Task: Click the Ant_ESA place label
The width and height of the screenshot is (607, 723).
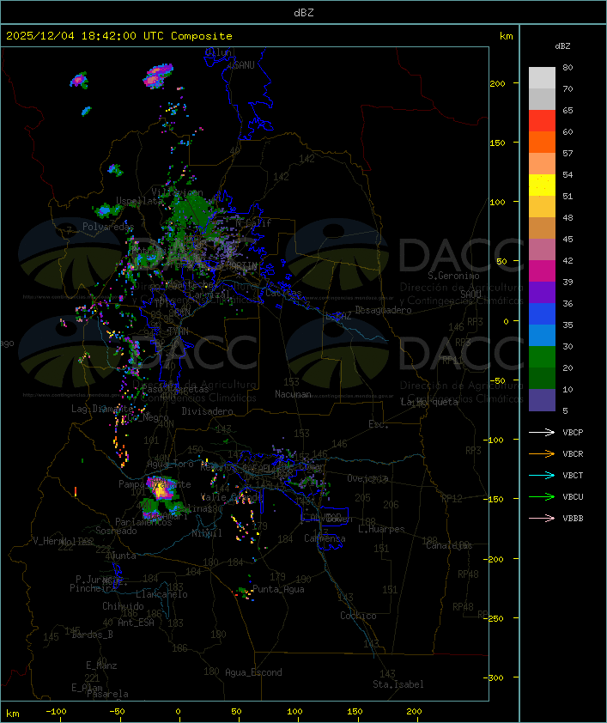Action: pos(136,623)
